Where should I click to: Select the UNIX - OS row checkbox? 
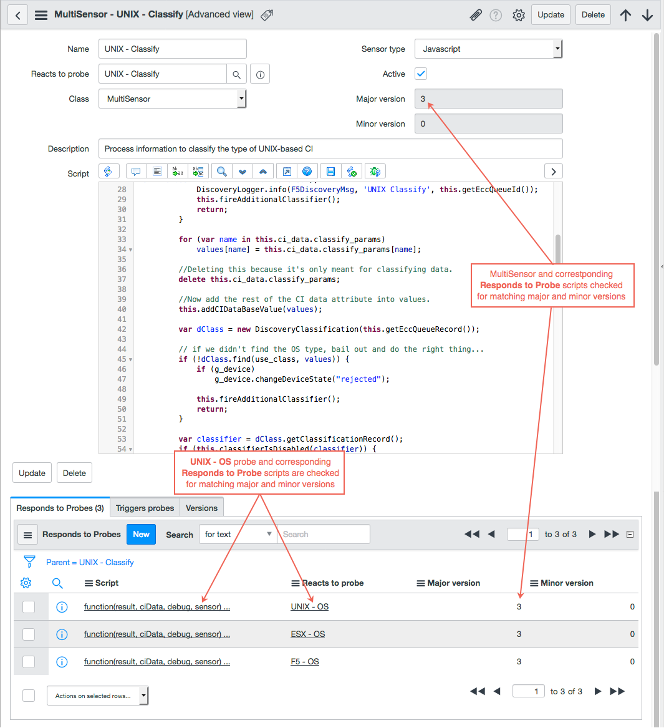click(29, 607)
